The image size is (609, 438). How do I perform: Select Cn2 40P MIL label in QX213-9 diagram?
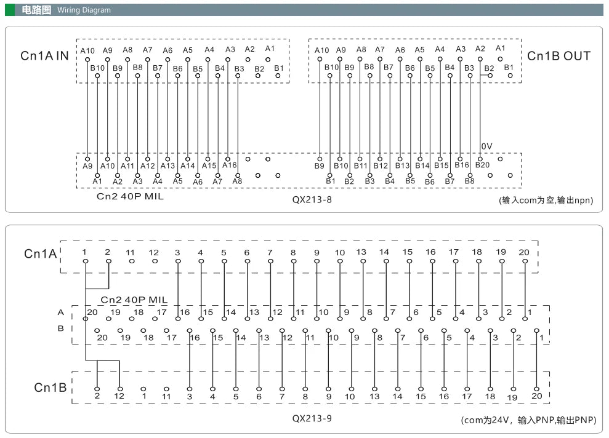(134, 300)
